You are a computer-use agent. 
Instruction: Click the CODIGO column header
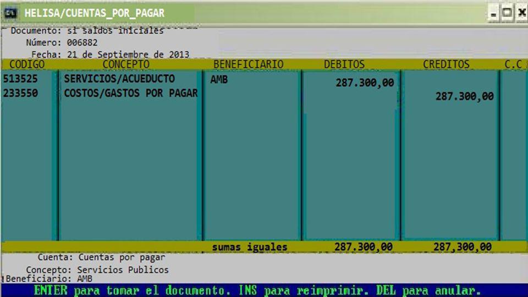pyautogui.click(x=27, y=64)
